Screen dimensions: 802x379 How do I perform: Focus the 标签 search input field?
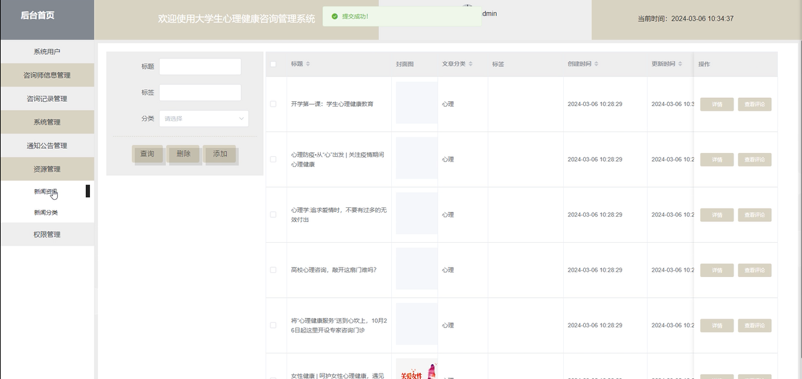[x=200, y=93]
